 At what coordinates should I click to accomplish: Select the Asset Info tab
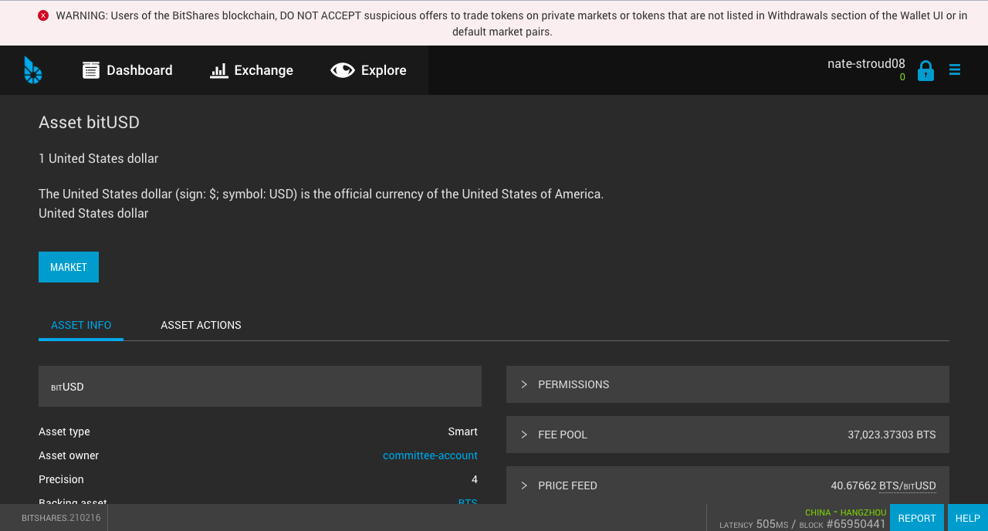pyautogui.click(x=81, y=325)
